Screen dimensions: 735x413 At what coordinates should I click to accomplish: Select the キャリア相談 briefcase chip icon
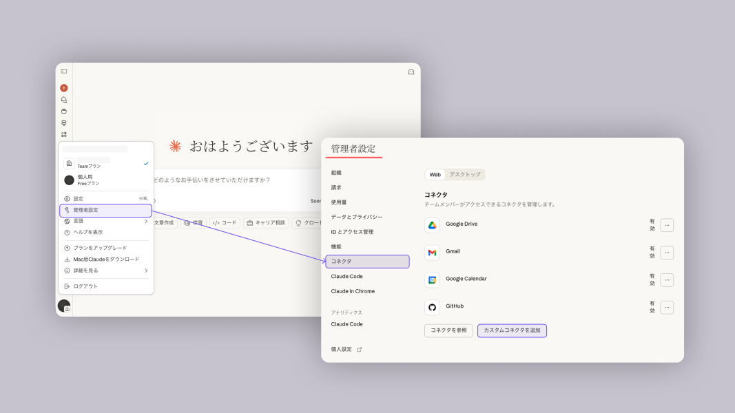point(249,222)
